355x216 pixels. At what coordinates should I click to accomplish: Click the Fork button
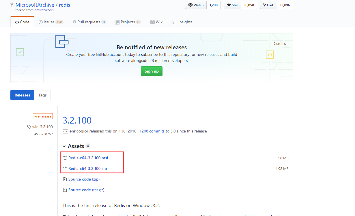(x=269, y=5)
